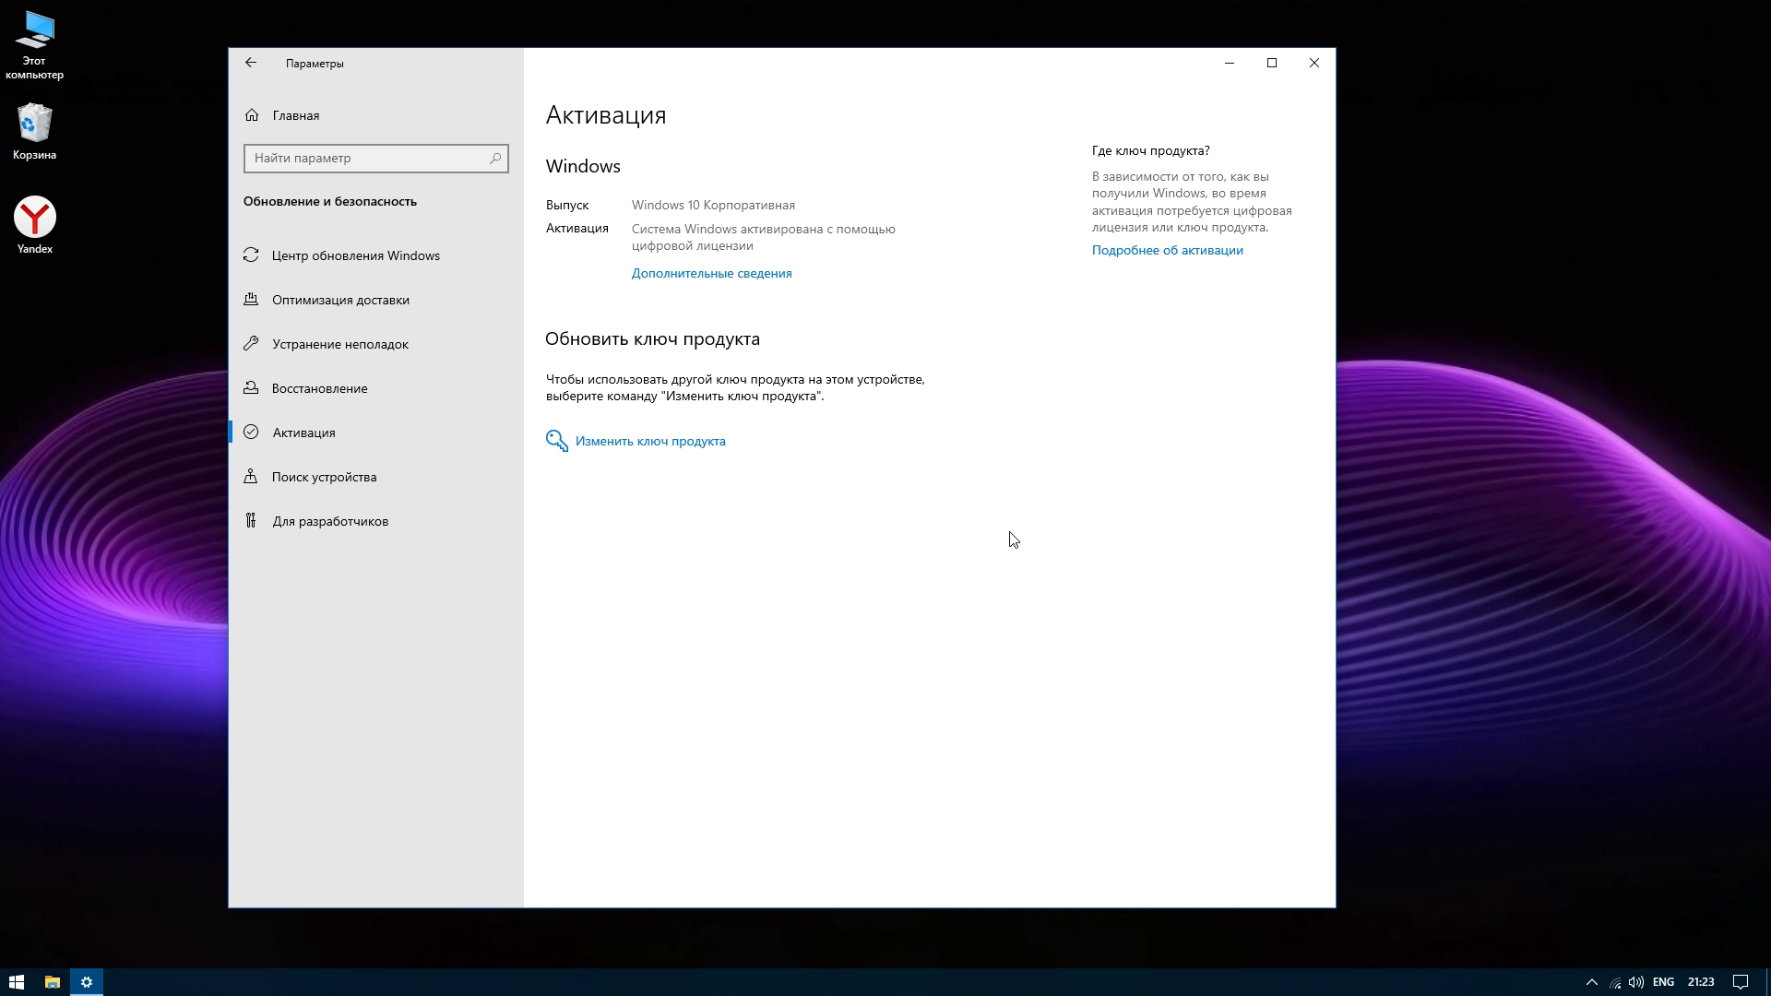Open Устранение неполадок section
The width and height of the screenshot is (1771, 996).
pos(339,344)
